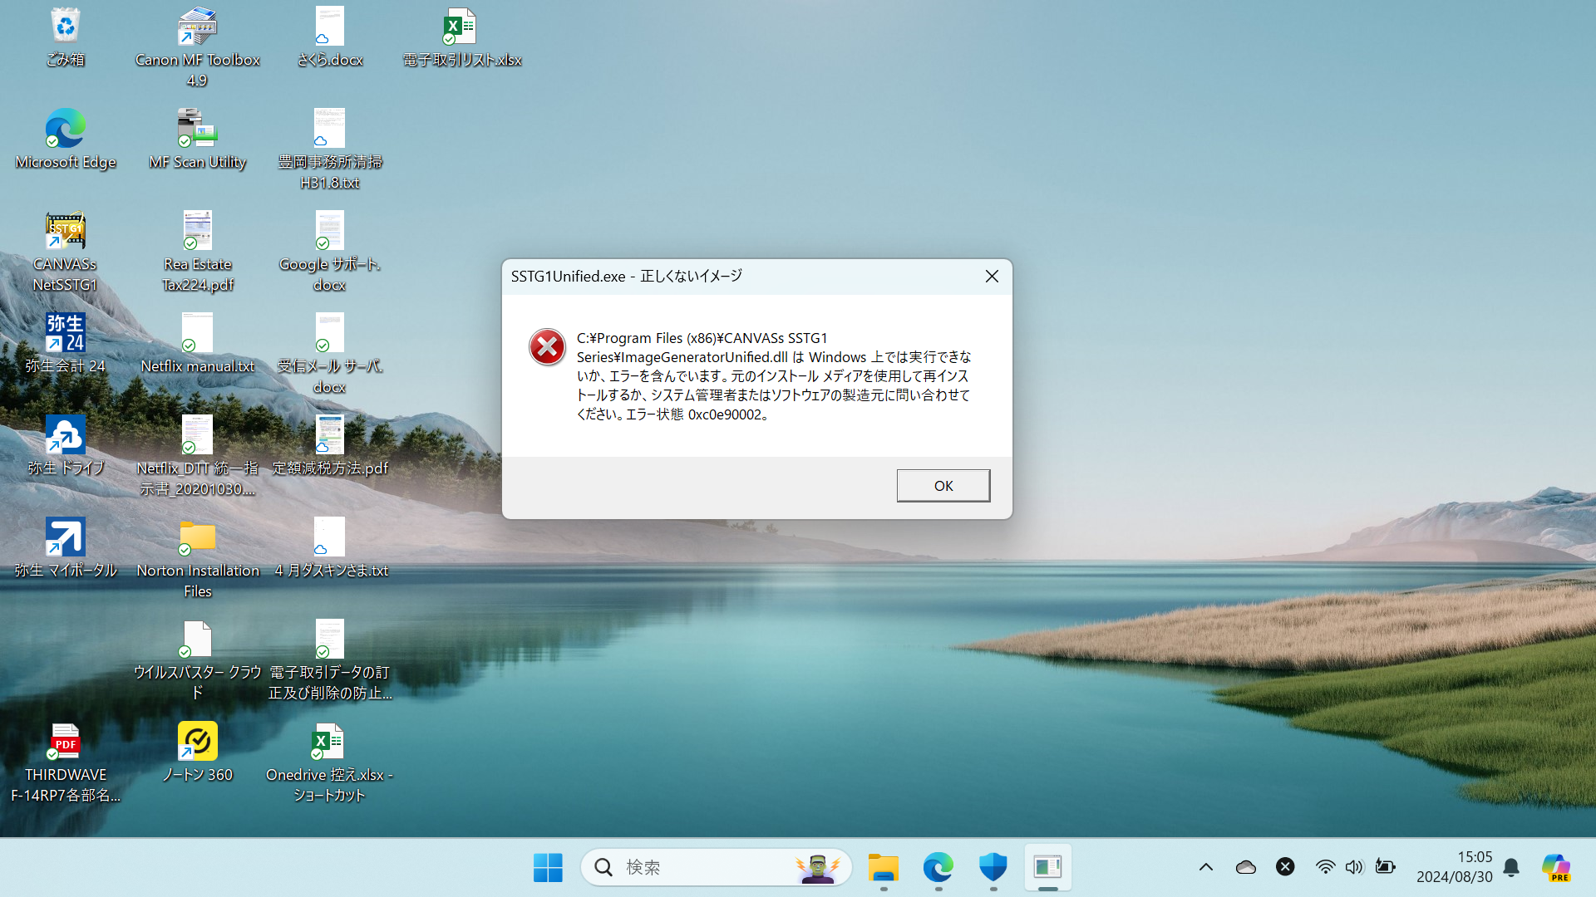Screen dimensions: 1596x897
Task: Switch to the running SSTG1 app in taskbar
Action: (1048, 868)
